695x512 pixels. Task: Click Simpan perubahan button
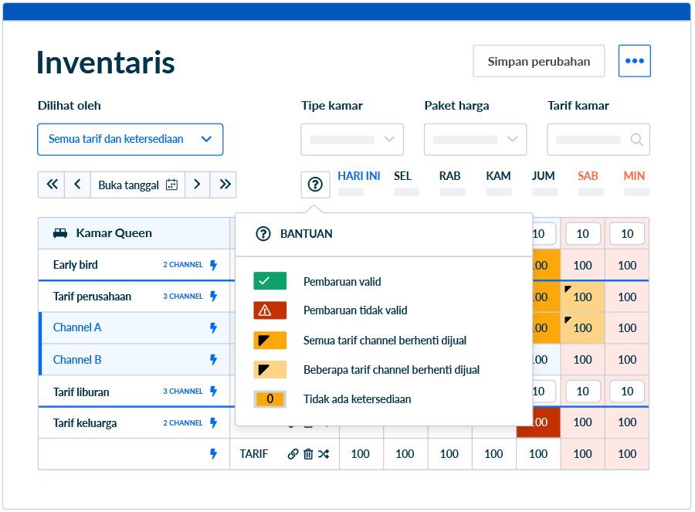[538, 62]
